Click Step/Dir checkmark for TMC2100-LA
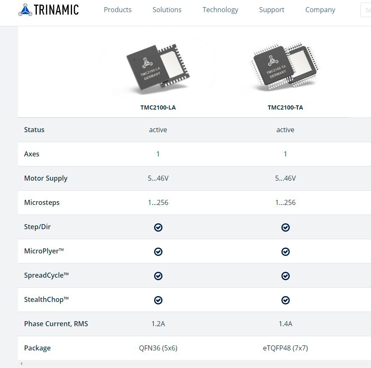The width and height of the screenshot is (371, 368). pos(158,227)
